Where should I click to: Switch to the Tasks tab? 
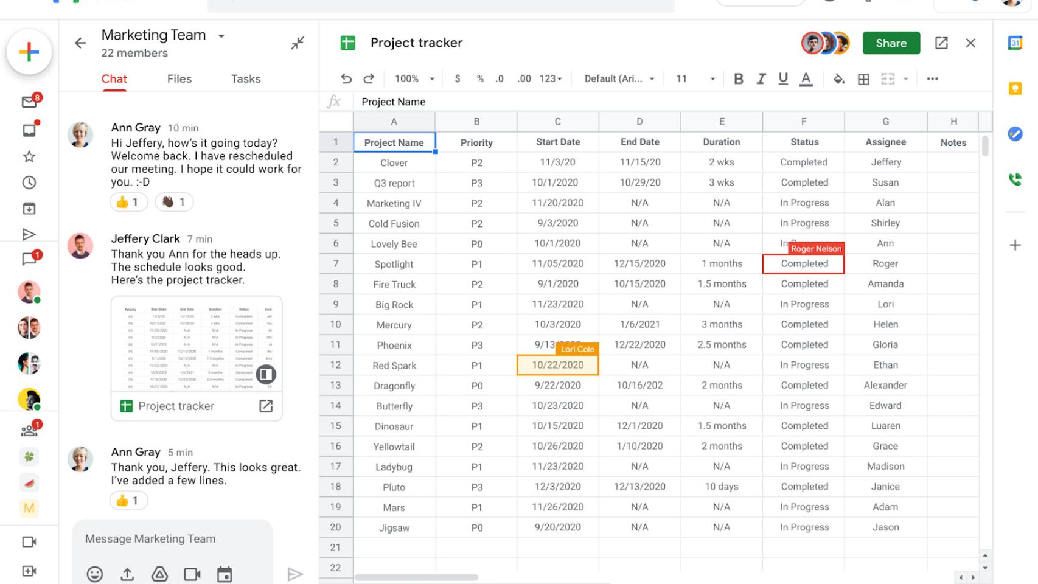[245, 78]
